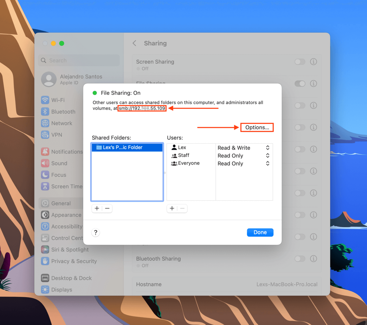This screenshot has width=367, height=325.
Task: Click the Done button
Action: coord(260,233)
